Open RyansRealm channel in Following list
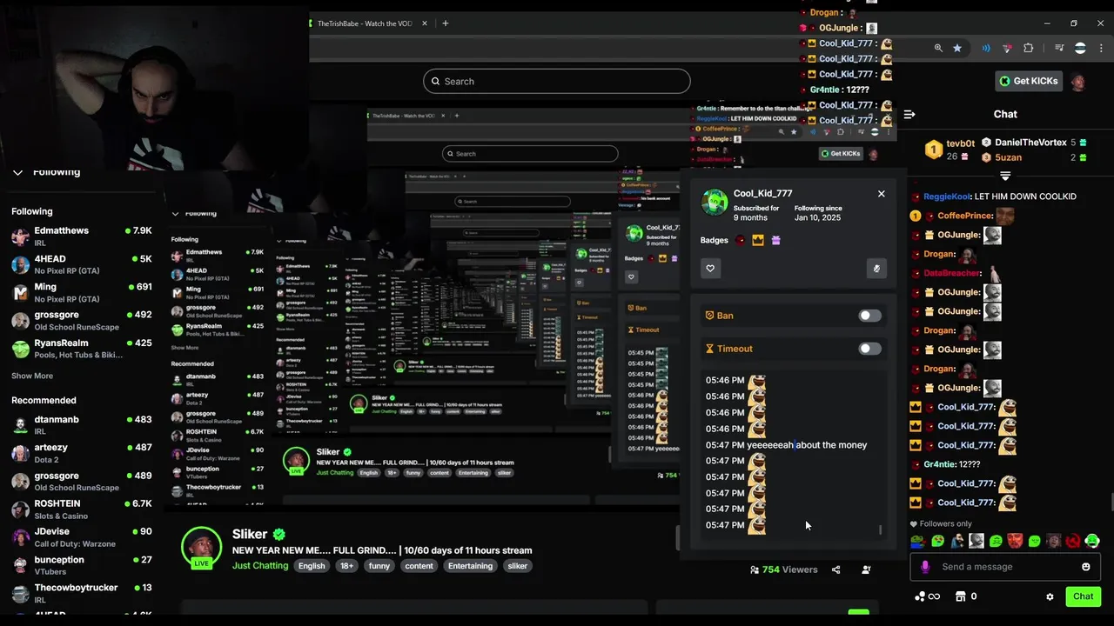Screen dimensions: 1114x626 (x=82, y=349)
